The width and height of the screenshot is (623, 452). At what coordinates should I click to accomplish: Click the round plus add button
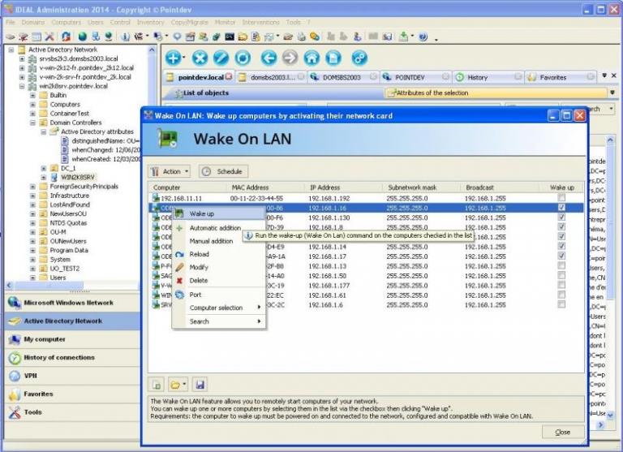[173, 58]
